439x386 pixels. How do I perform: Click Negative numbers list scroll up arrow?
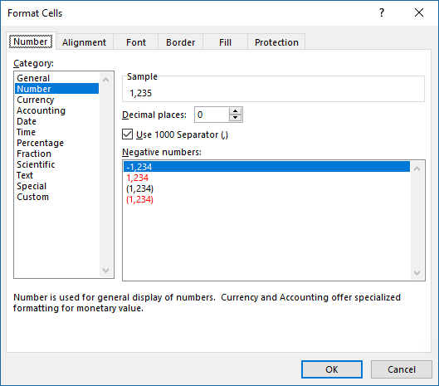coord(417,169)
